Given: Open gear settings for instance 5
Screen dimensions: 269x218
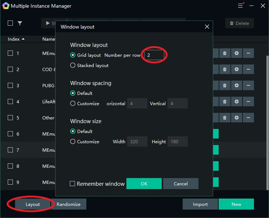Looking at the screenshot, I should [237, 118].
